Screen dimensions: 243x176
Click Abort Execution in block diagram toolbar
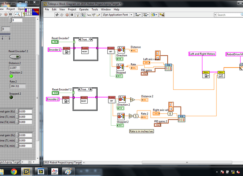67,15
